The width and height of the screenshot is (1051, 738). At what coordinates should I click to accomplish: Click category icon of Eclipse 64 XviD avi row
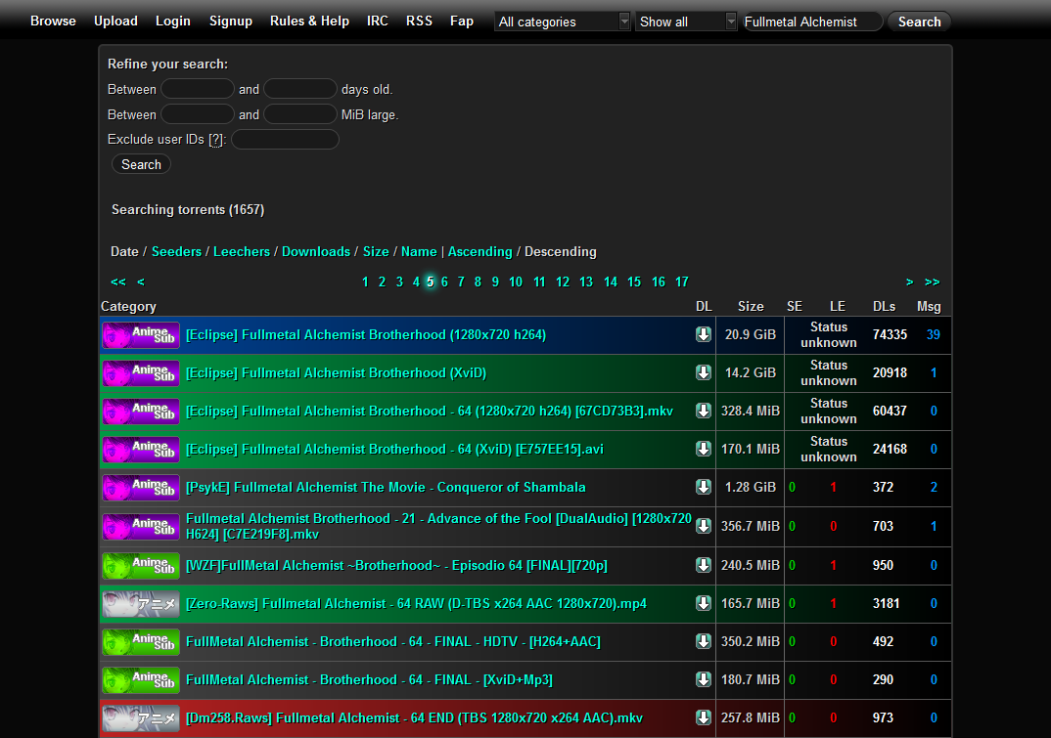[141, 450]
